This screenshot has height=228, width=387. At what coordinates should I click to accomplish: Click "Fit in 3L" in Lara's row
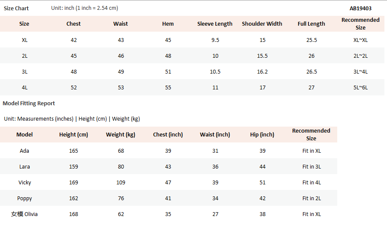tap(311, 167)
